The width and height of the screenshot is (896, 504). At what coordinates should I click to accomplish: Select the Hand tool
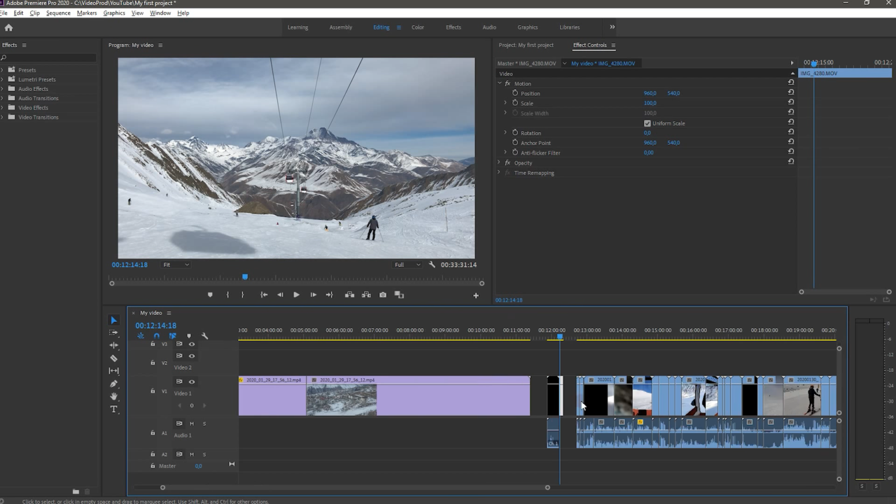(x=114, y=397)
